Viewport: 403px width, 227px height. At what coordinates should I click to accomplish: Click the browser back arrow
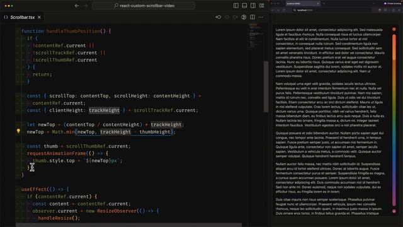click(273, 10)
